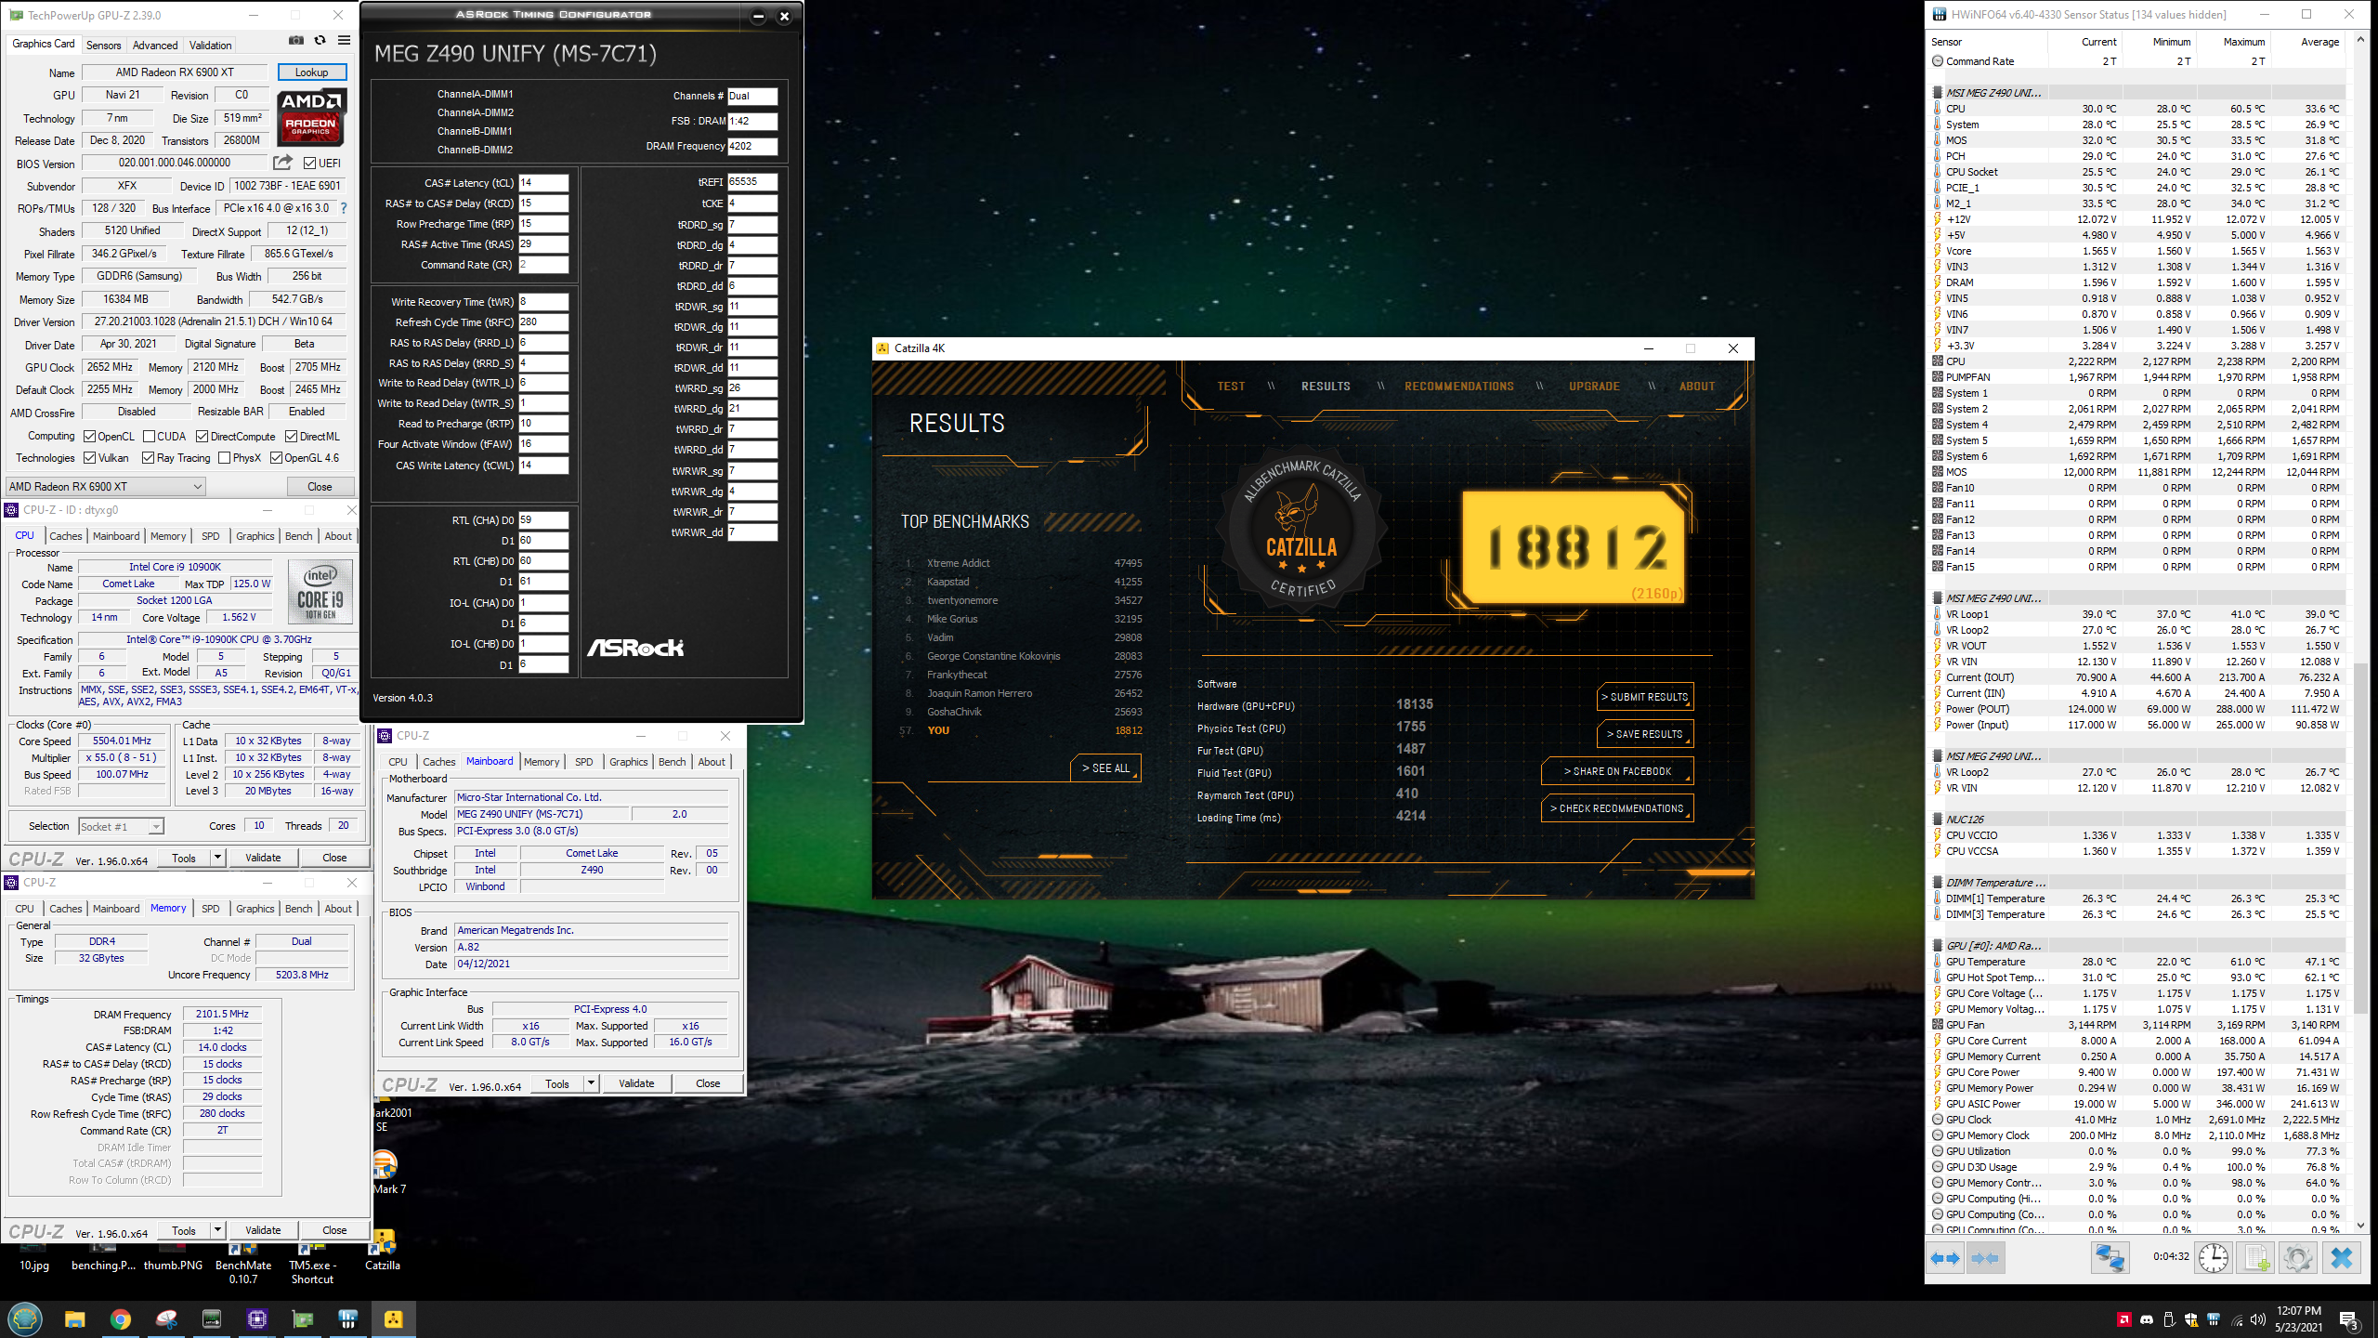Open GPU selection dropdown AMD Radeon RX 6900 XT
The image size is (2378, 1338).
105,487
